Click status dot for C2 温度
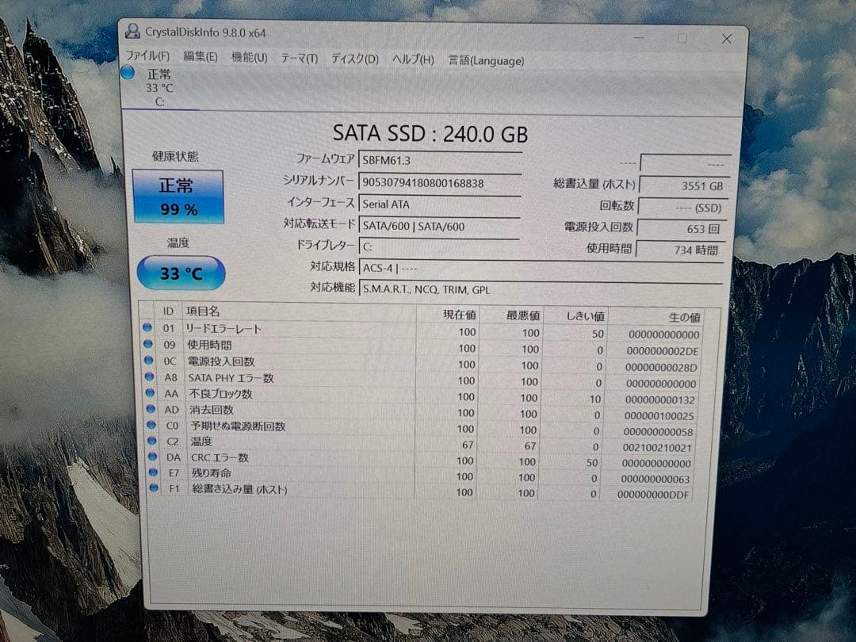 (x=152, y=440)
